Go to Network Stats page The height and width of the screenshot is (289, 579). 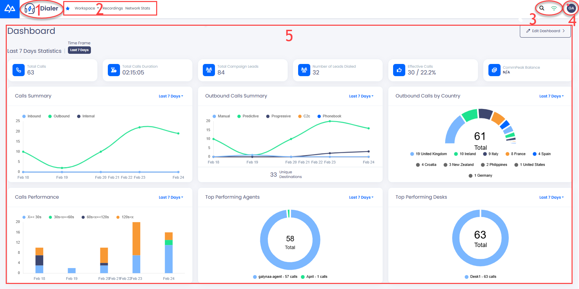pyautogui.click(x=138, y=8)
